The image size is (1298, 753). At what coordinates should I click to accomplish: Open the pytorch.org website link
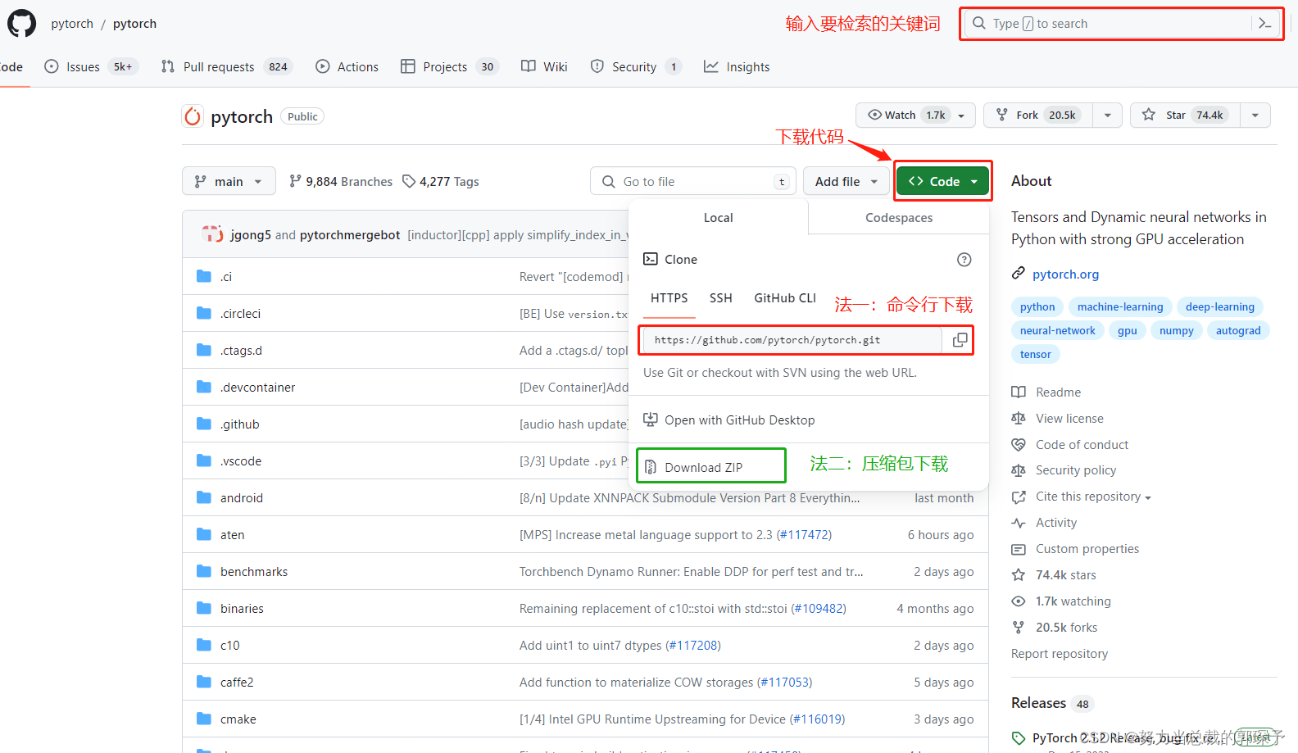1065,274
